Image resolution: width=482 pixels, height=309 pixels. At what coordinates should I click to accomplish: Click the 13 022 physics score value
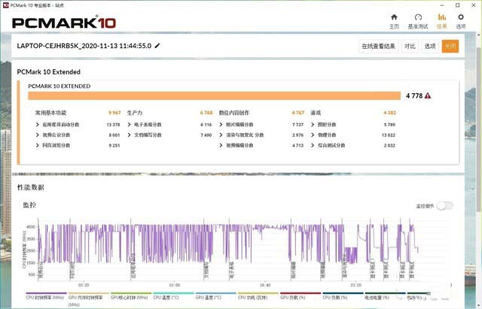[x=389, y=135]
